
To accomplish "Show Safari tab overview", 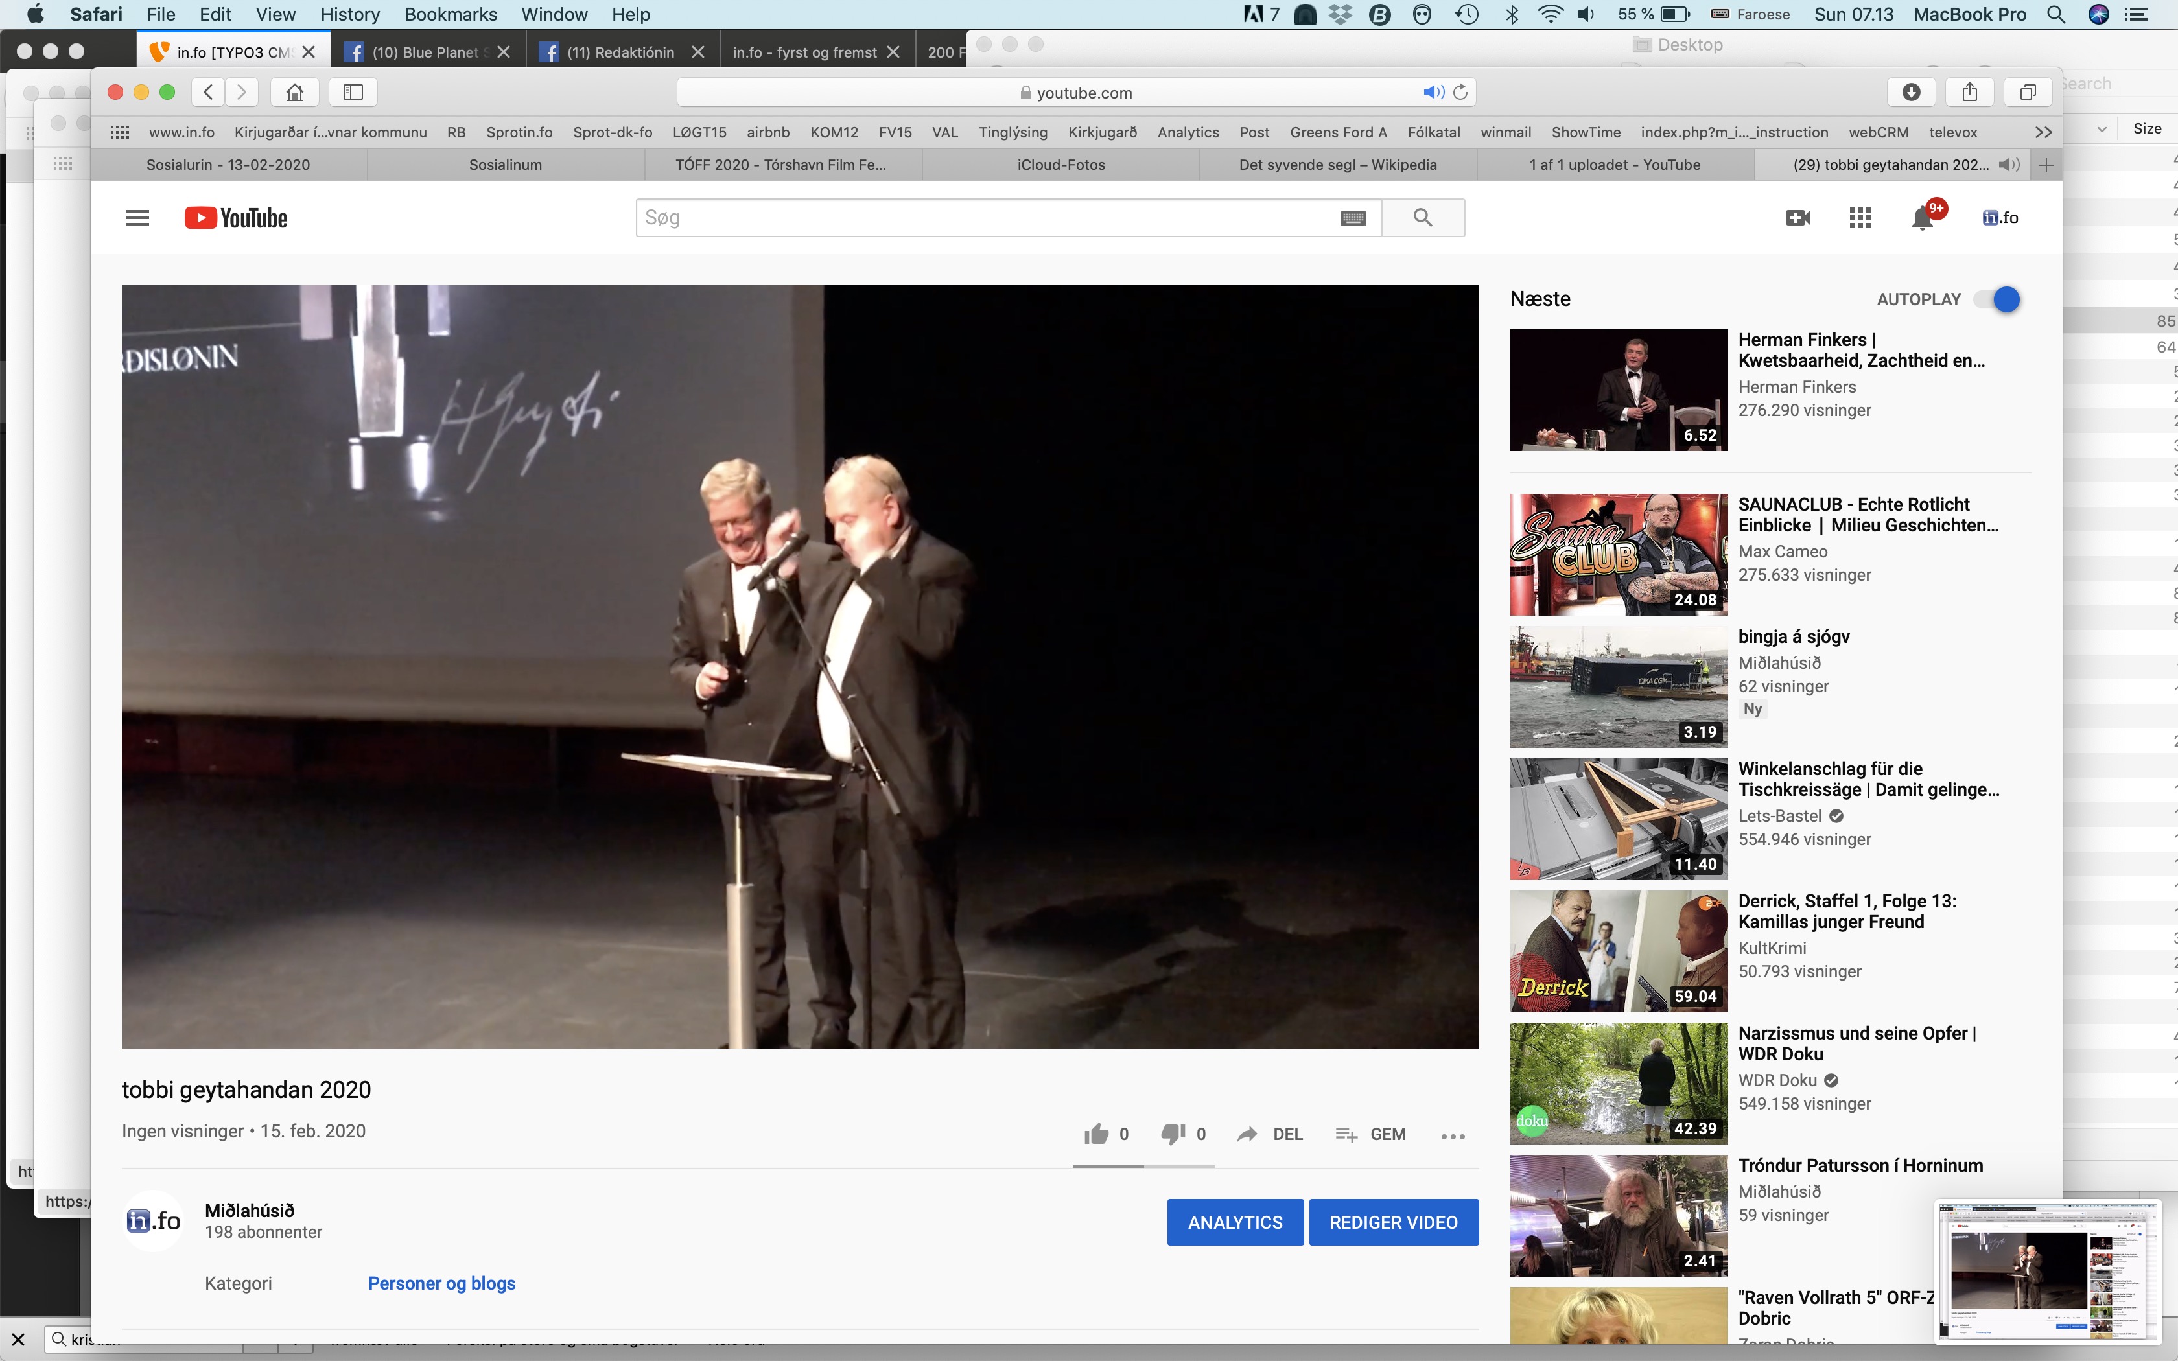I will pos(2028,92).
